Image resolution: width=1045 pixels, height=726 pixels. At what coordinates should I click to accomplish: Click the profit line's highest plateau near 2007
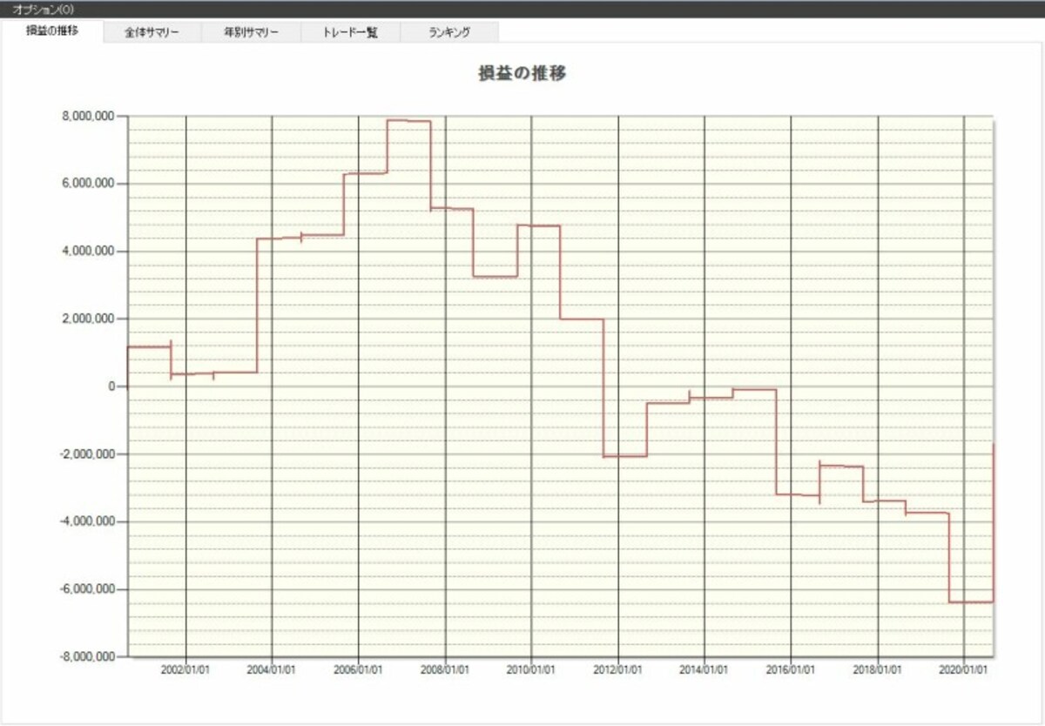click(x=408, y=121)
